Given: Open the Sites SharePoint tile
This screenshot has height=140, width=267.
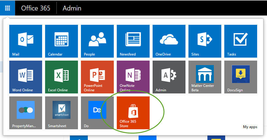Looking at the screenshot, I should click(205, 41).
